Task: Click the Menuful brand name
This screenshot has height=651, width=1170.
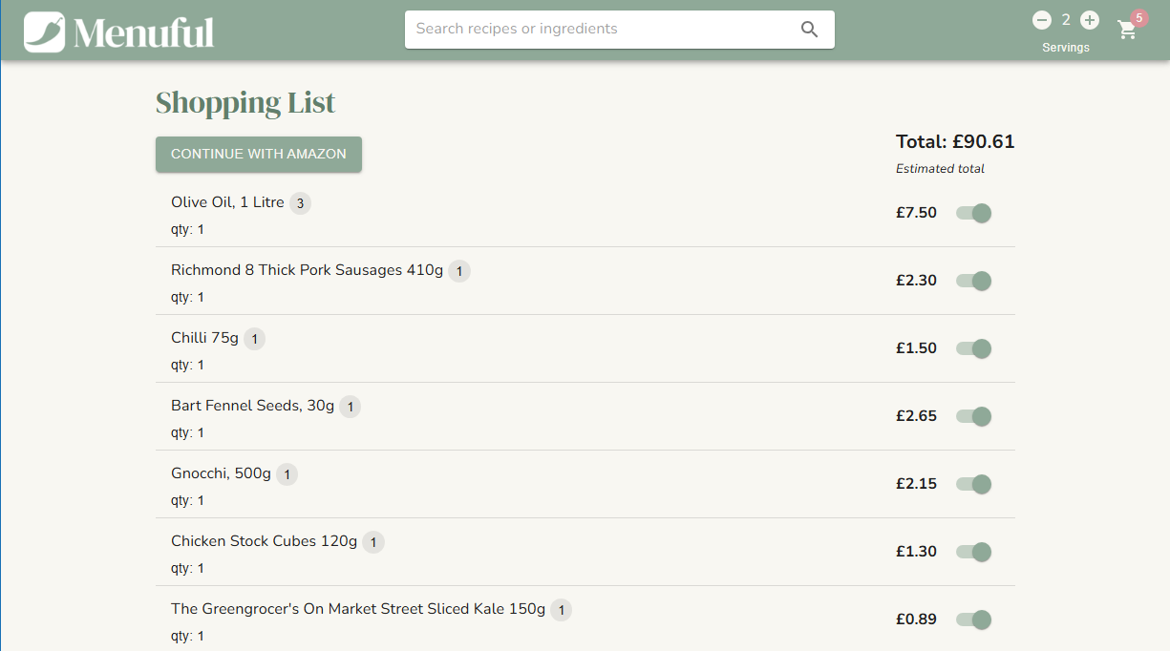Action: pos(144,32)
